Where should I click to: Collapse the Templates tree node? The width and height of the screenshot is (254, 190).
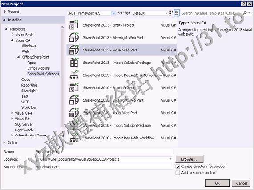coord(6,29)
